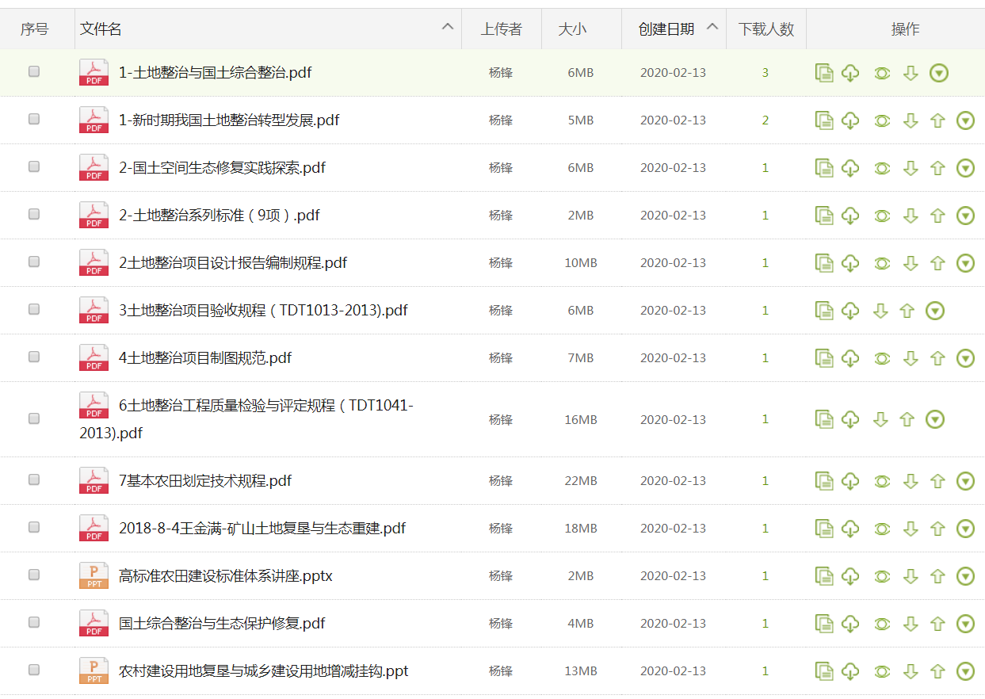This screenshot has height=699, width=985.
Task: Select checkbox for 2土地整治项目设计报告编制规程.pdf
Action: tap(34, 262)
